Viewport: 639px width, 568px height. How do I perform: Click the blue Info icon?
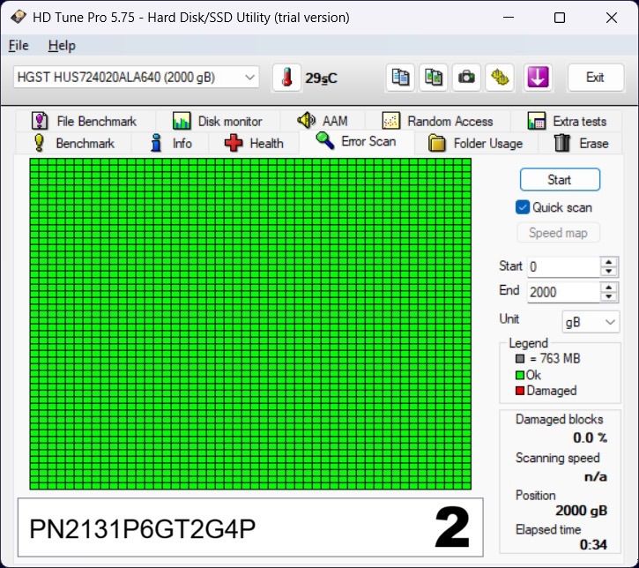156,143
